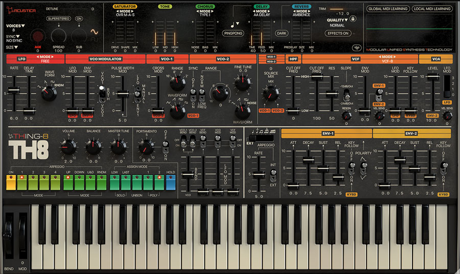The image size is (460, 274).
Task: Toggle the EFFECTS ON button
Action: coord(338,33)
